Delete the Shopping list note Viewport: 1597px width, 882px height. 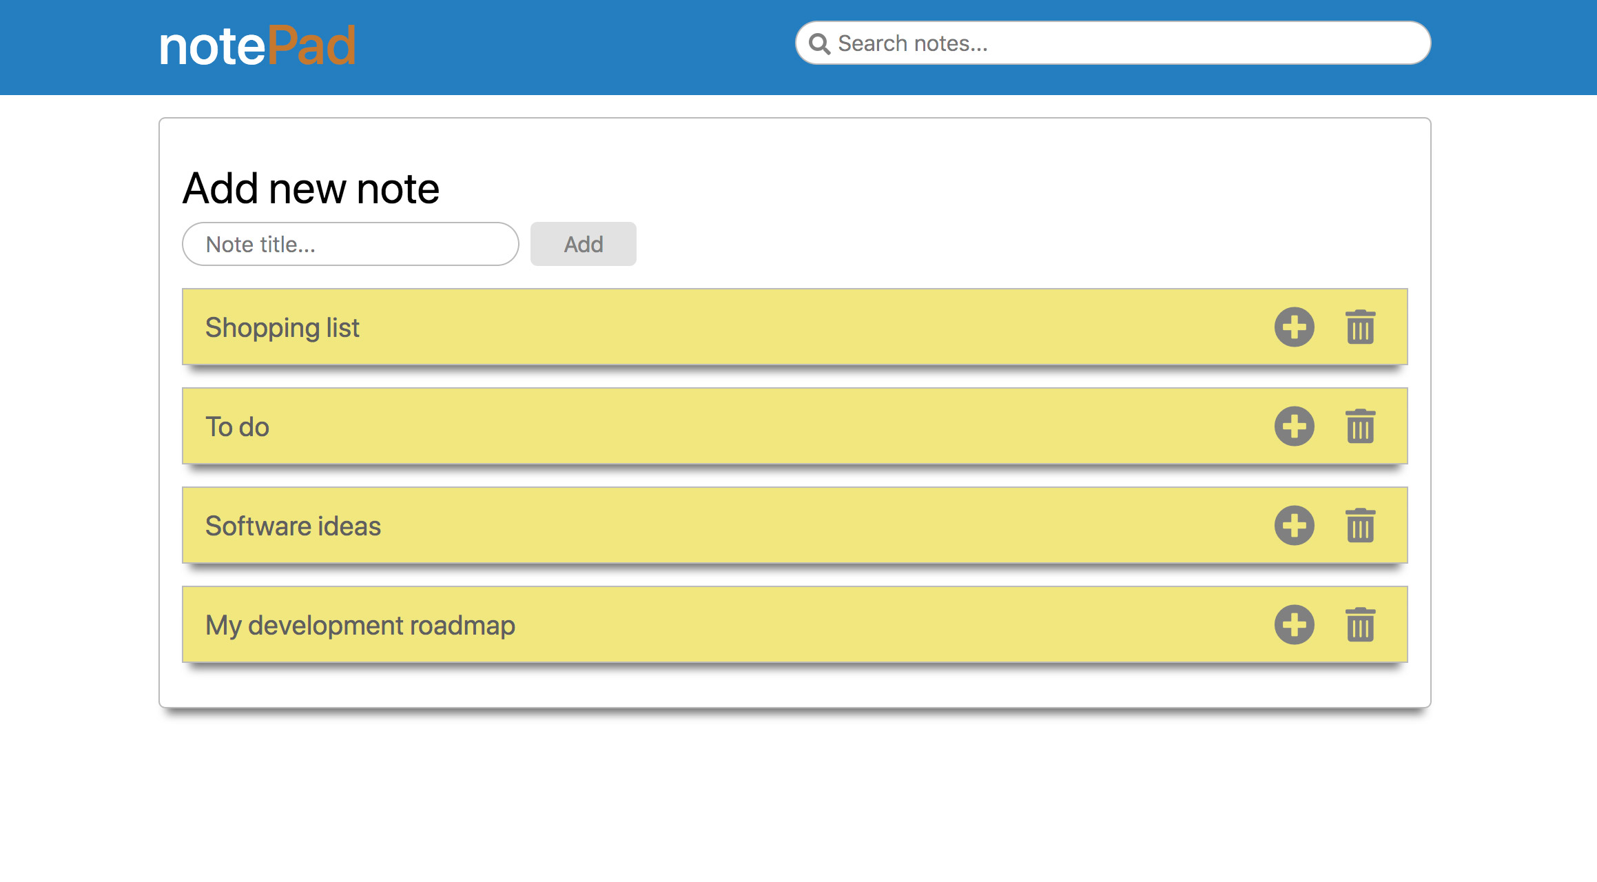pyautogui.click(x=1360, y=327)
